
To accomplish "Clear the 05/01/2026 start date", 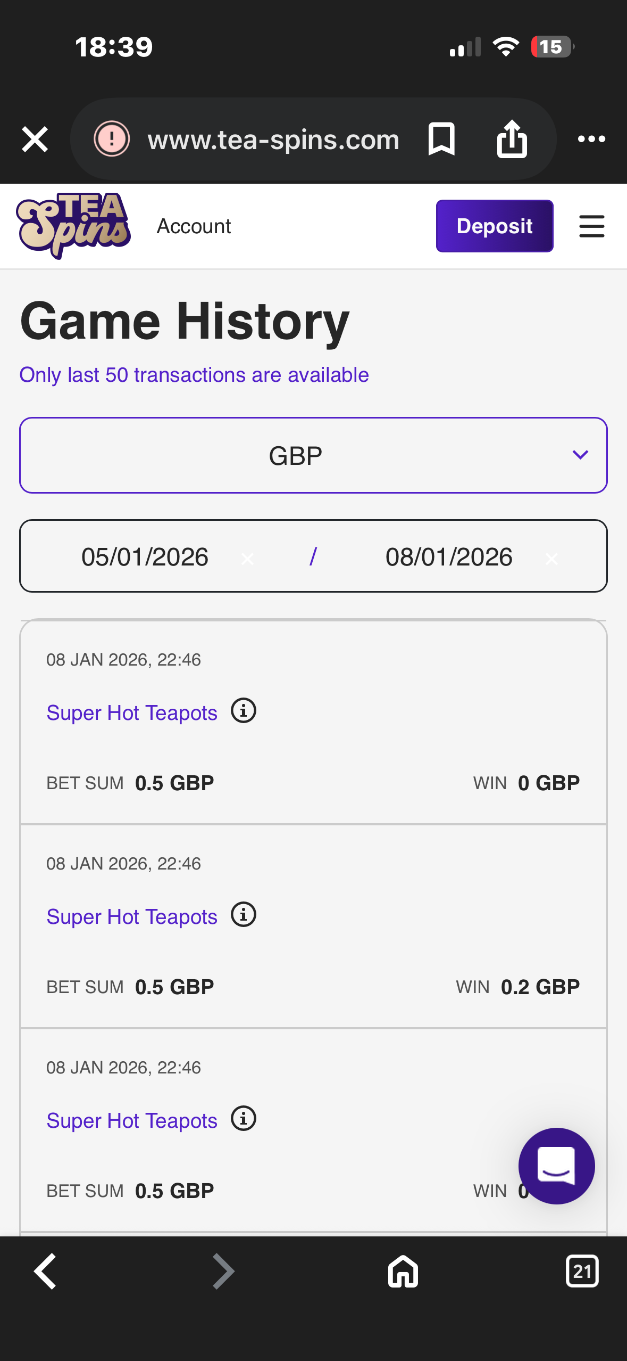I will point(247,559).
